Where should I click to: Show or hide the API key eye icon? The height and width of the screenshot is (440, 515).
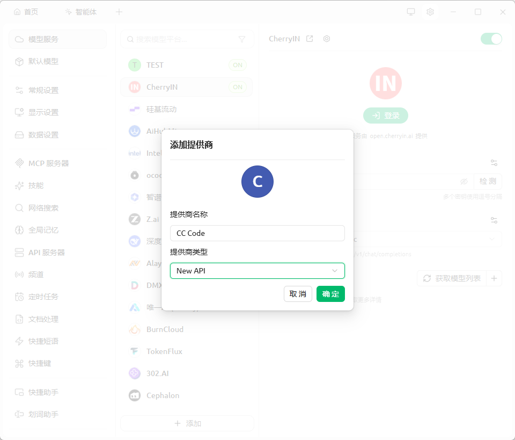pos(464,181)
